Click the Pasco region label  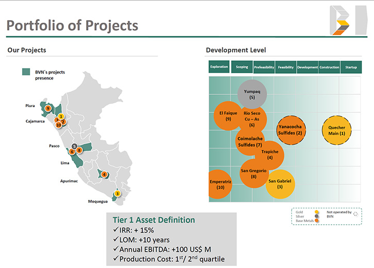[54, 146]
